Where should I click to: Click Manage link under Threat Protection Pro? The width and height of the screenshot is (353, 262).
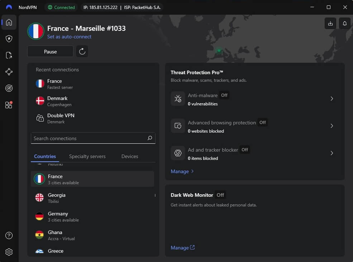click(182, 171)
